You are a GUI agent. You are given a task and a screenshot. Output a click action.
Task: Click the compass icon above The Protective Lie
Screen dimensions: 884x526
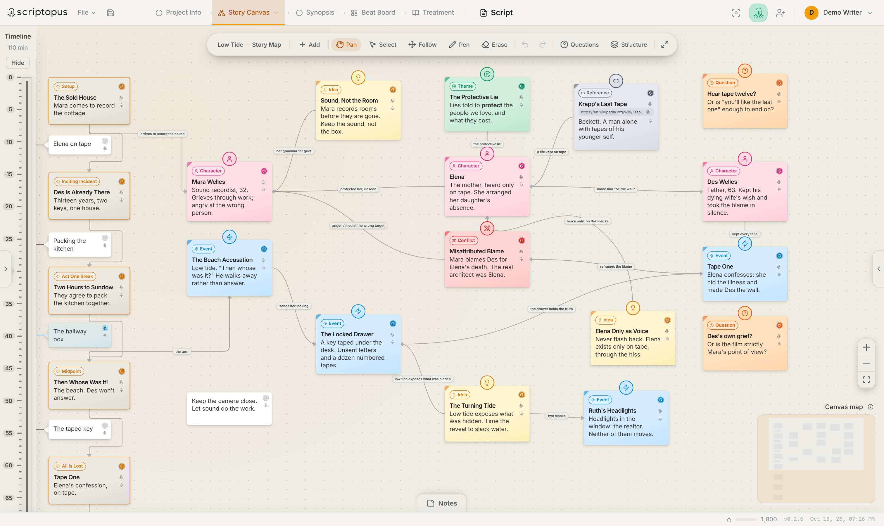point(487,74)
